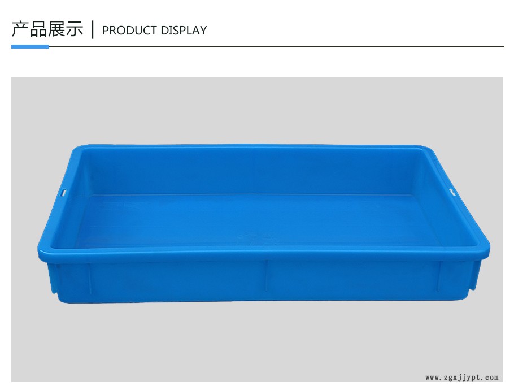The image size is (514, 390).
Task: Click the gray background above the tray
Action: [x=257, y=110]
